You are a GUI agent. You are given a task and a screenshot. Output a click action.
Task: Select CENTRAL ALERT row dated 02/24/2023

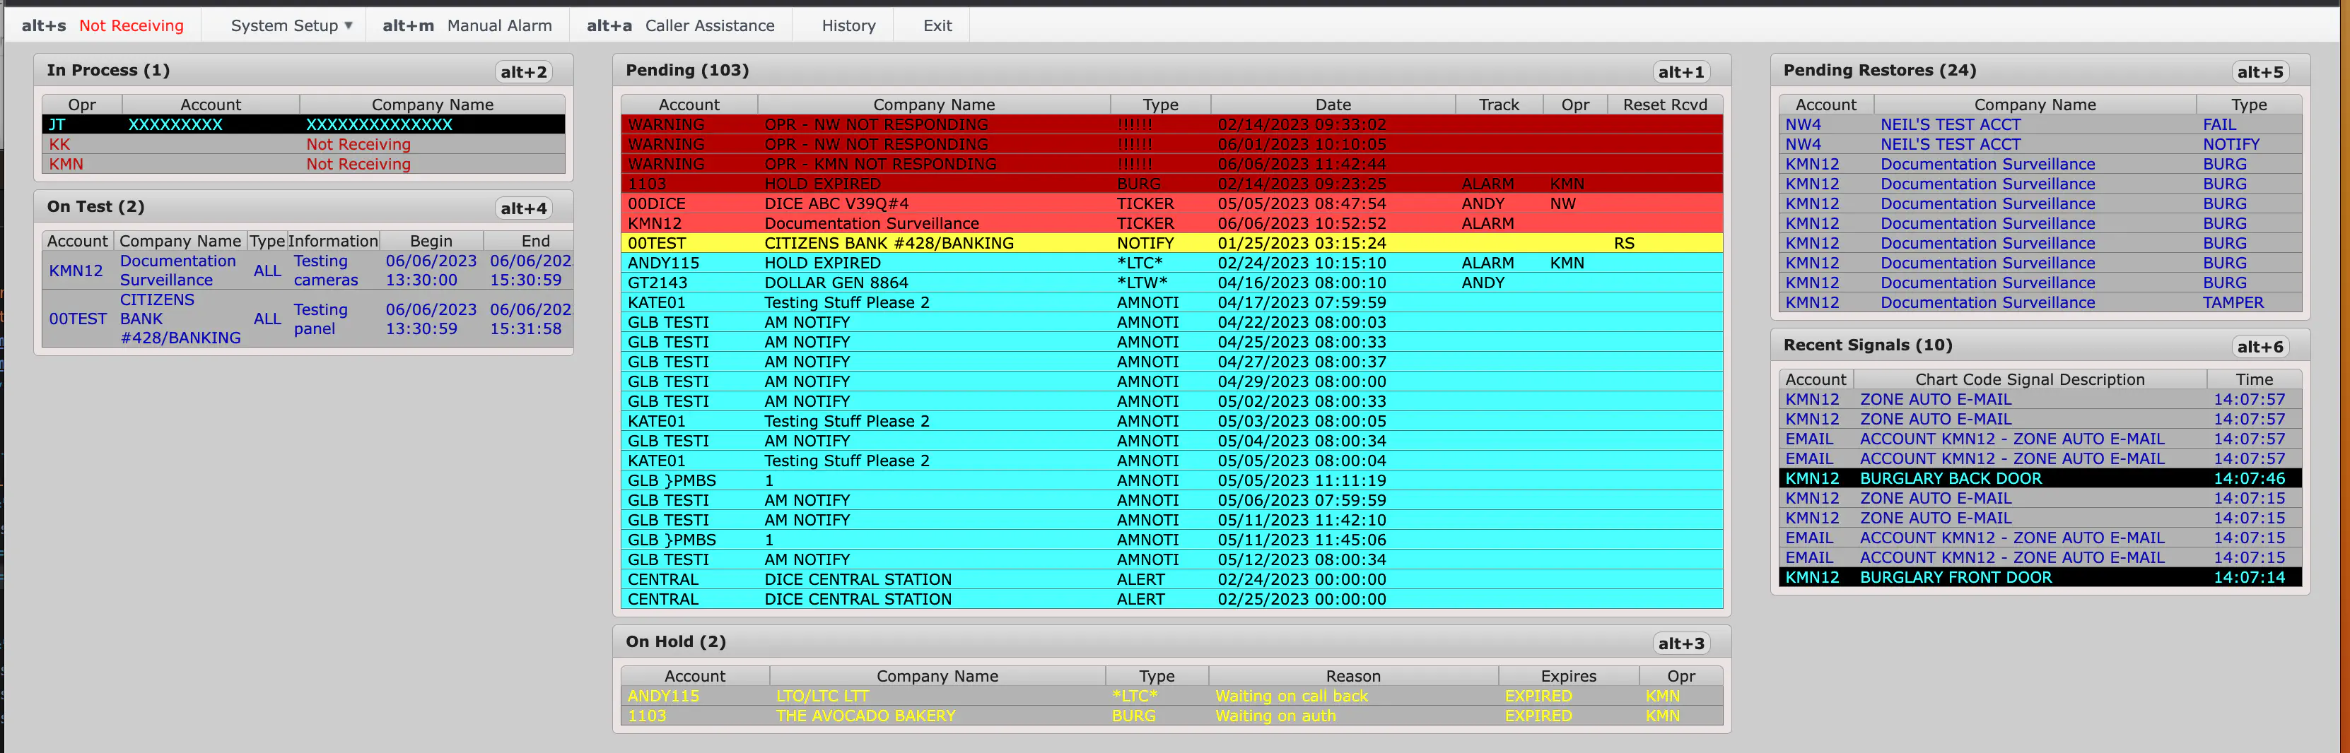1171,580
